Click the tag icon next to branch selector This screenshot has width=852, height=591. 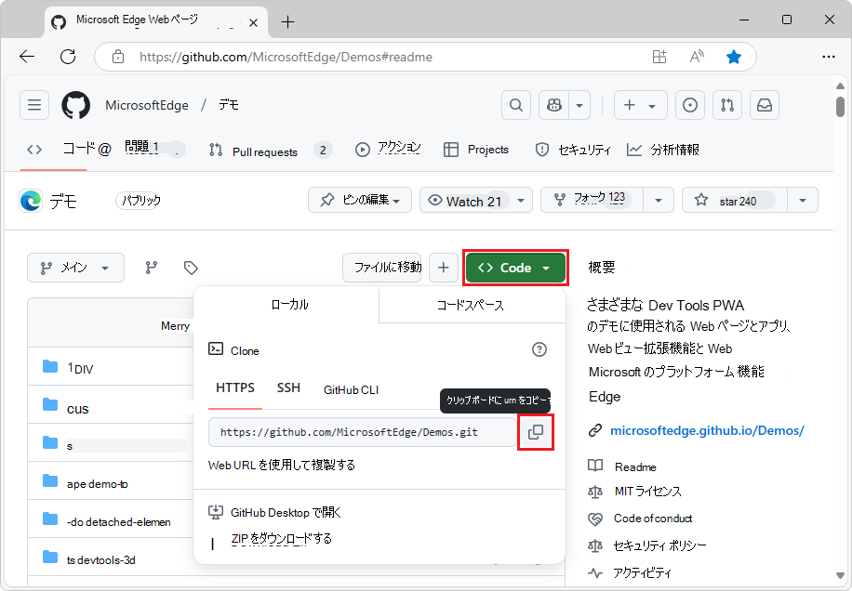pyautogui.click(x=190, y=267)
